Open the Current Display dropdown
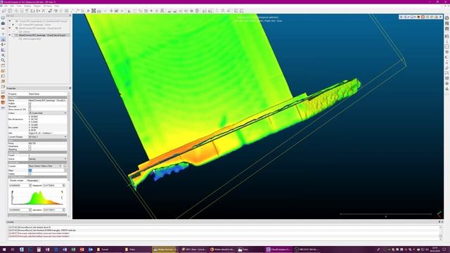The width and height of the screenshot is (450, 253). click(x=47, y=137)
